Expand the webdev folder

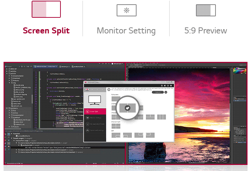point(7,71)
